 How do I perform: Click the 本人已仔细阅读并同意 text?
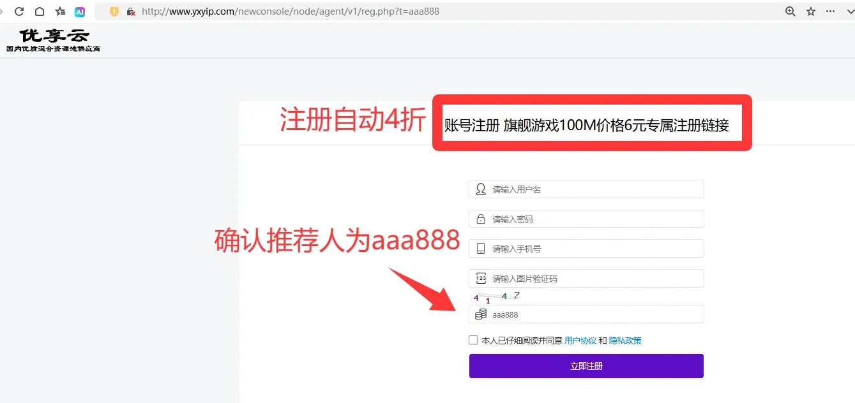(522, 341)
